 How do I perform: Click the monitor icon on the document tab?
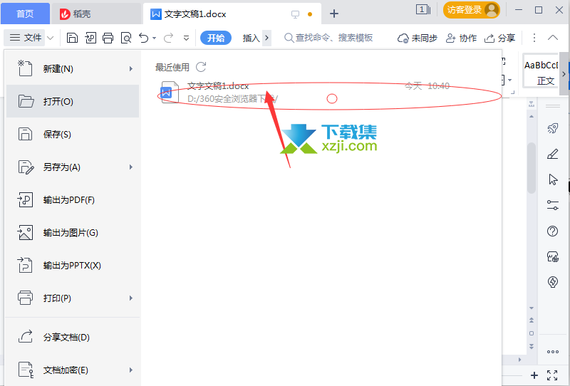point(295,14)
